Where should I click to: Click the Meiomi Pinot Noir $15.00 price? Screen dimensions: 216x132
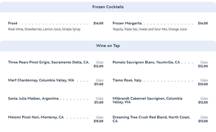(98, 121)
